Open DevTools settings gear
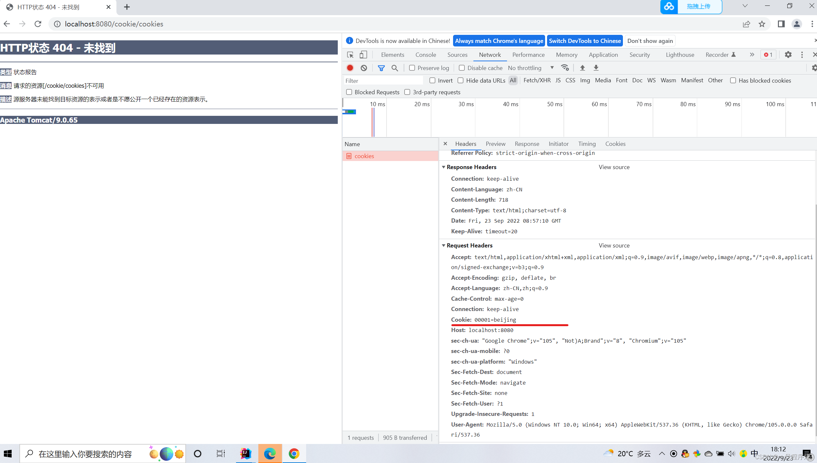Screen dimensions: 817x463 [x=788, y=55]
